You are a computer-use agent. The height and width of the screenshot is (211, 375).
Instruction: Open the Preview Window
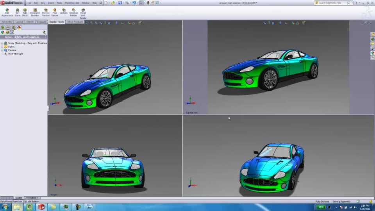[46, 13]
